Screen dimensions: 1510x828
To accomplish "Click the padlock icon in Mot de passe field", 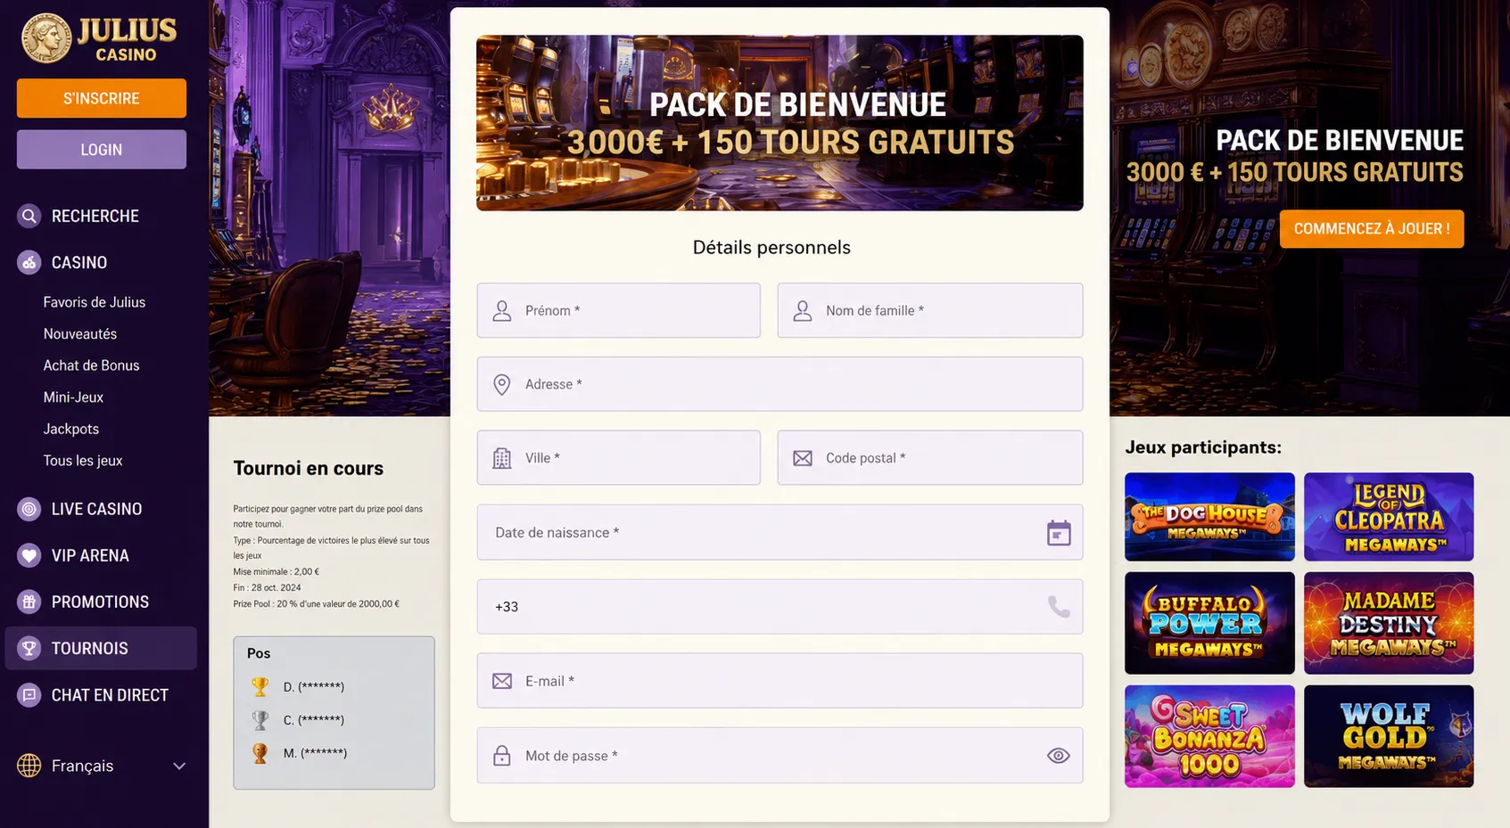I will (502, 756).
